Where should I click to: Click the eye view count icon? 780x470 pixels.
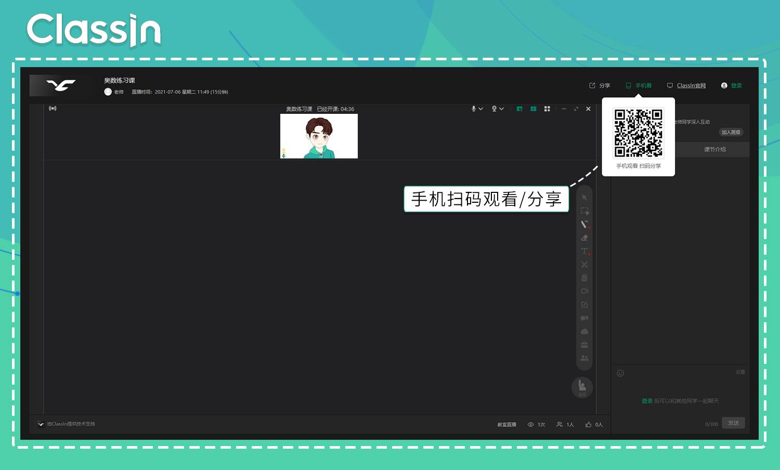point(531,424)
